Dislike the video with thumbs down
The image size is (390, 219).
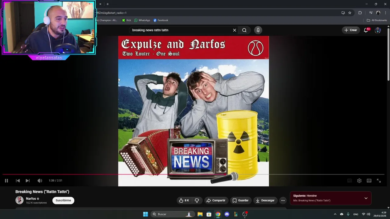click(x=197, y=200)
